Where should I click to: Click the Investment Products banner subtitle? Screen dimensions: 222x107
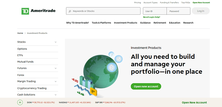point(146,48)
